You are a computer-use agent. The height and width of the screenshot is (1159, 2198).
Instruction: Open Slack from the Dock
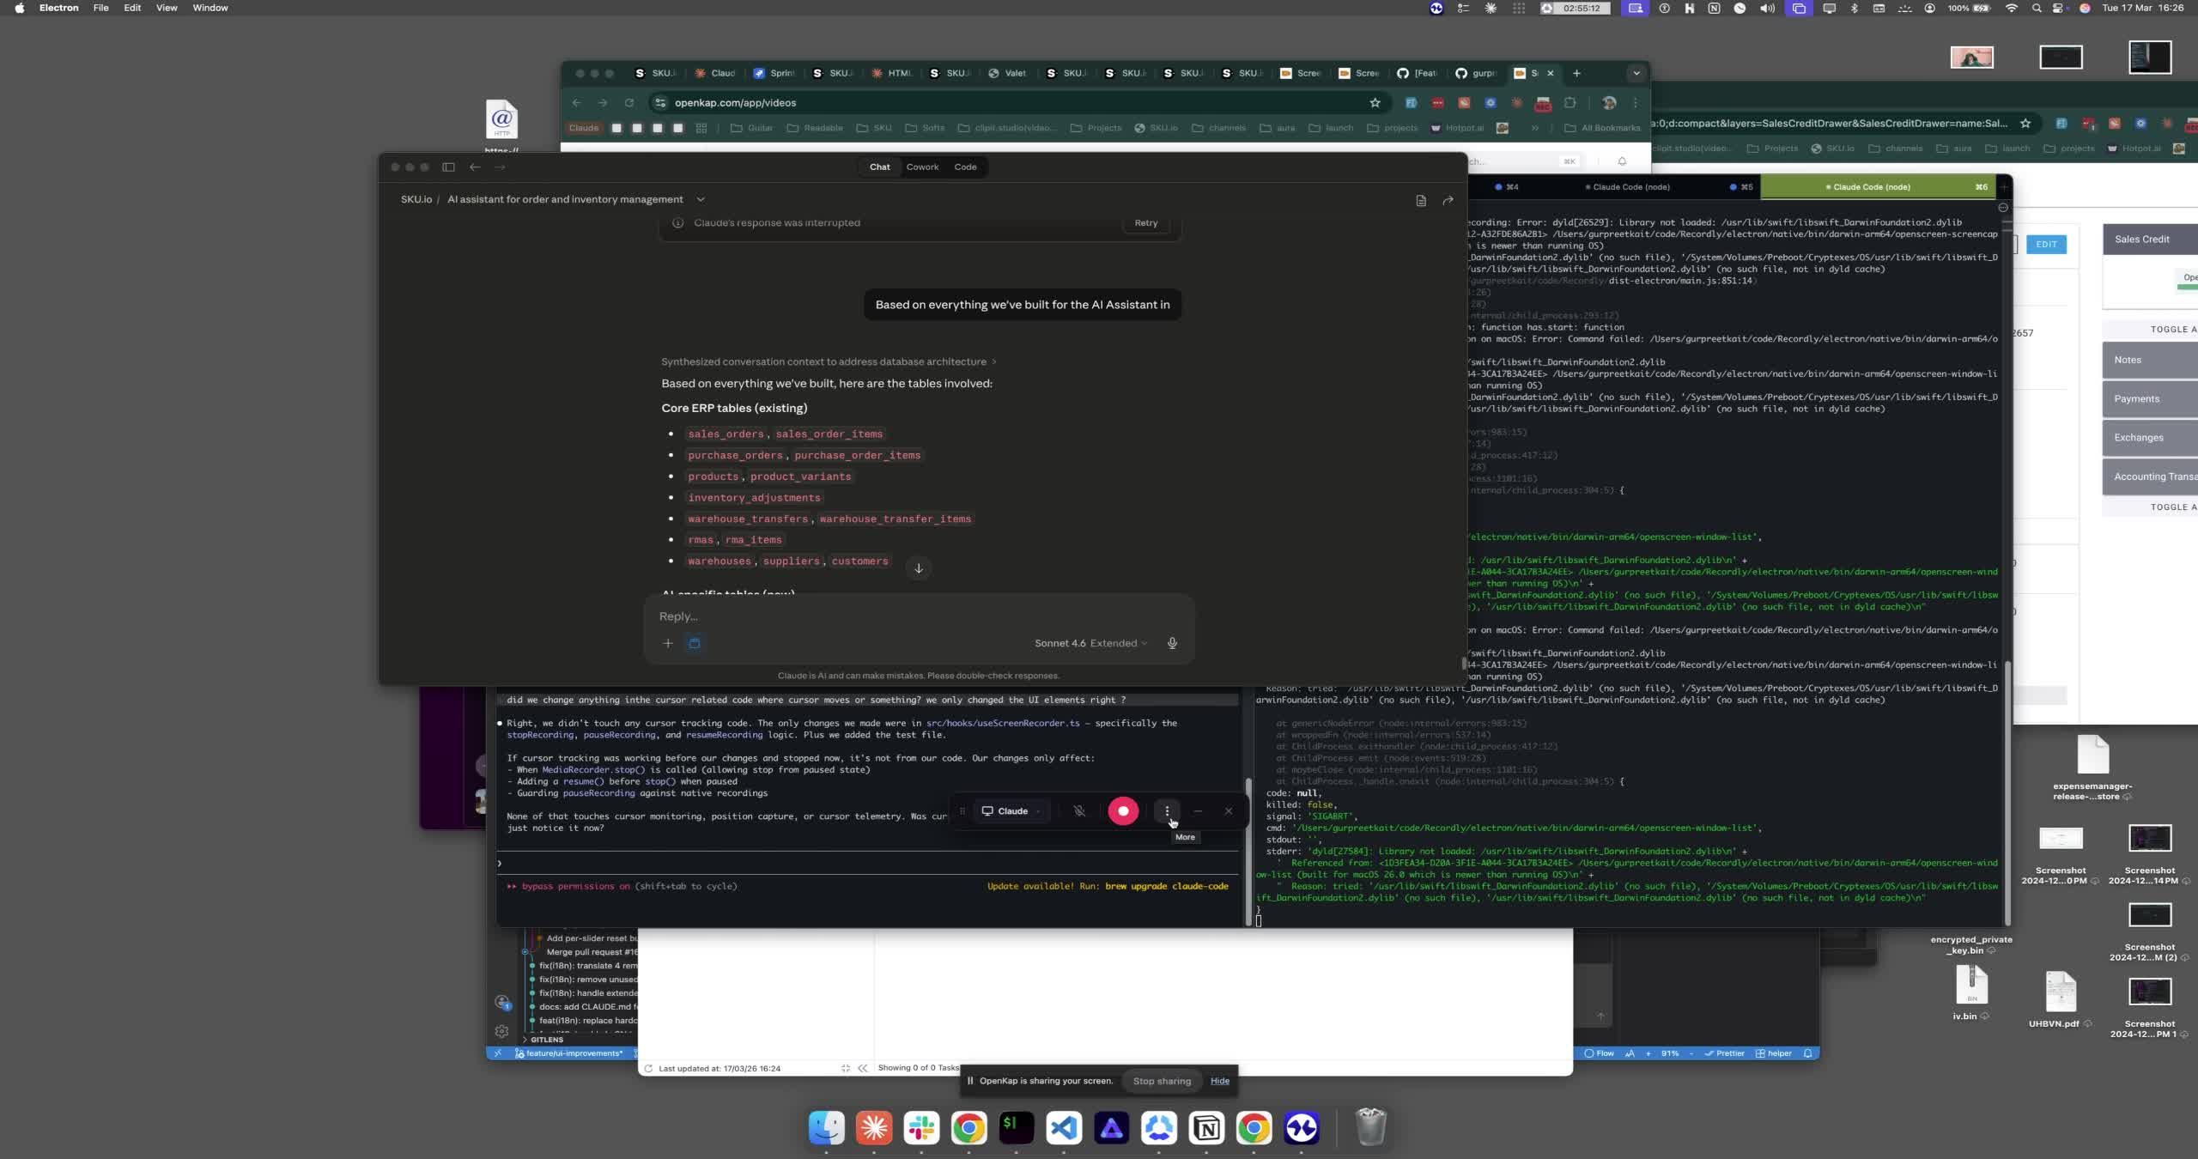coord(921,1128)
